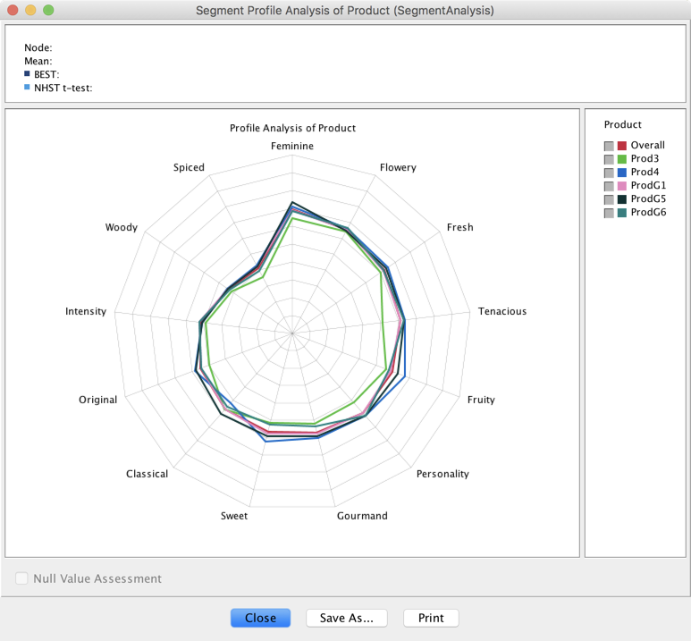Click the Feminine axis label
This screenshot has width=691, height=641.
[291, 146]
